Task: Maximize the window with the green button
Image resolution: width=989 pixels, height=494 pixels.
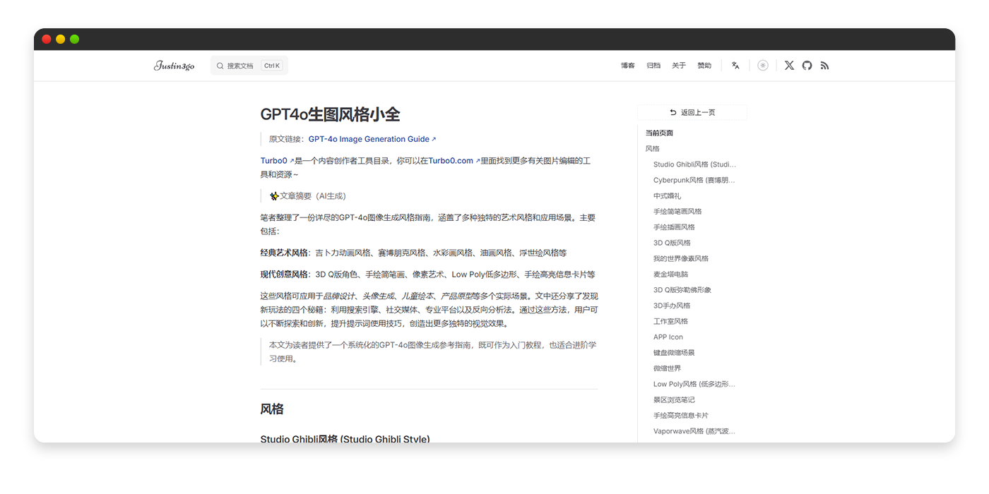Action: point(75,40)
